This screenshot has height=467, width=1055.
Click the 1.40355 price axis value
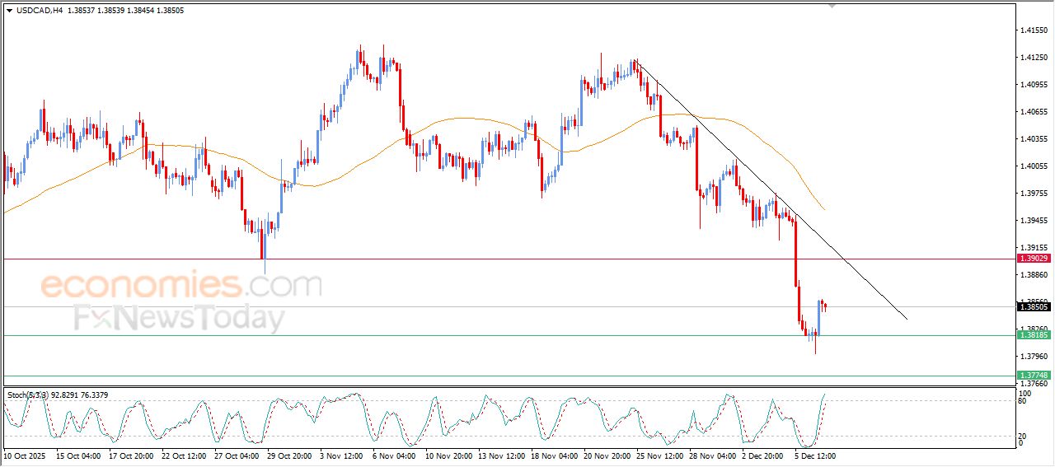point(1034,139)
